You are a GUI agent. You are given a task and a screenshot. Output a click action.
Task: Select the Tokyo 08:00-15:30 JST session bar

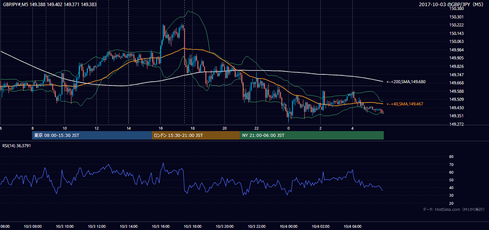(x=92, y=135)
